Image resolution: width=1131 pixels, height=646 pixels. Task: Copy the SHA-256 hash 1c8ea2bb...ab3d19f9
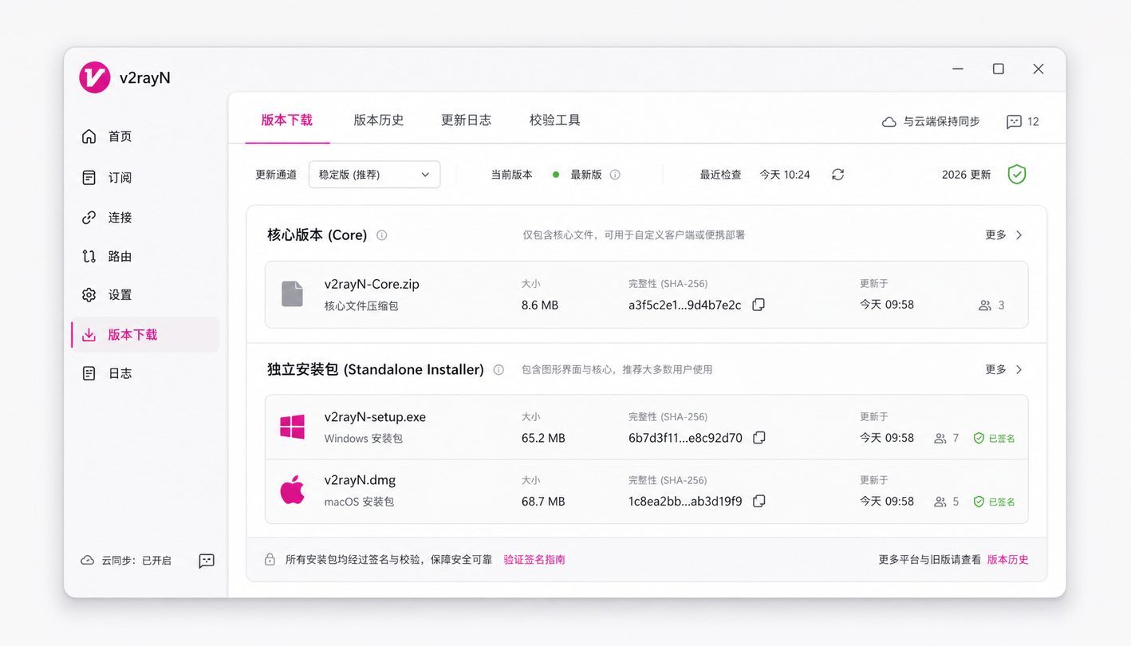[759, 501]
